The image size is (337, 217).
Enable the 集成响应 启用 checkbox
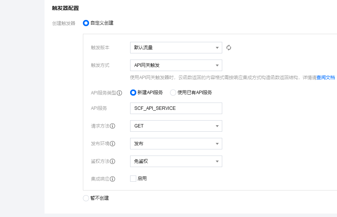[x=133, y=179]
